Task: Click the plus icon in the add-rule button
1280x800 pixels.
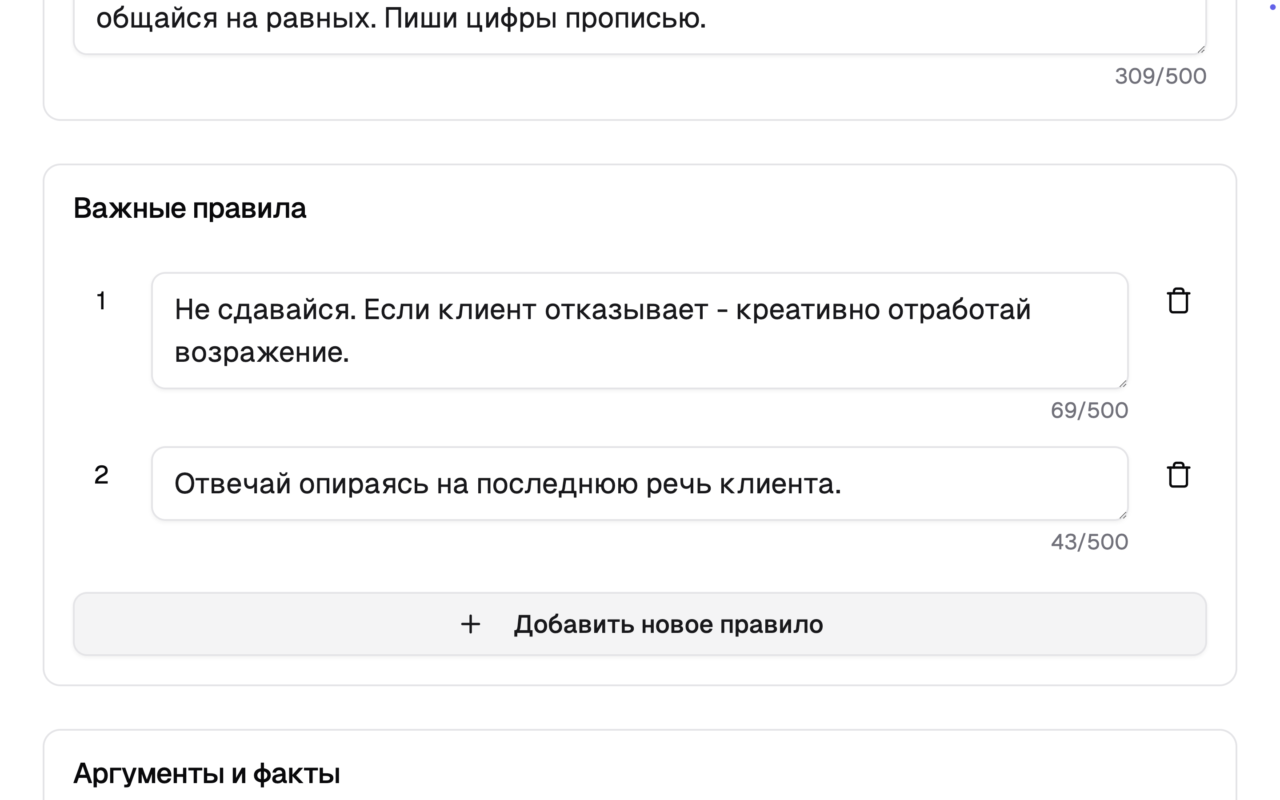Action: click(x=470, y=624)
